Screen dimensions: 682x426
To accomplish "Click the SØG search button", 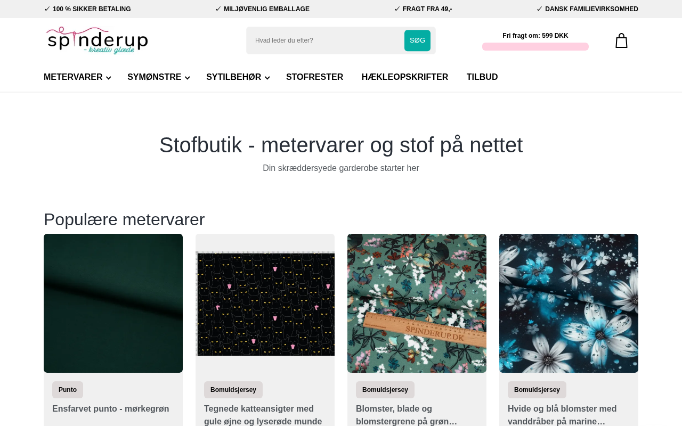I will pos(417,40).
